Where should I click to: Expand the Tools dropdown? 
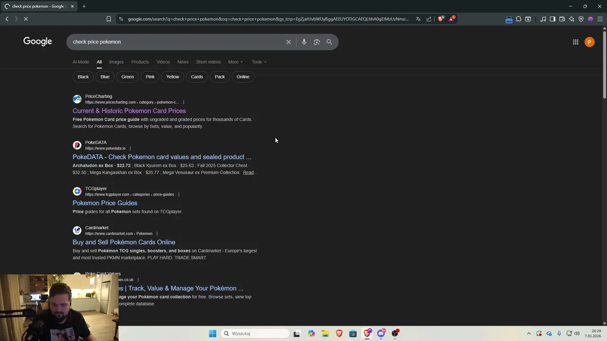pos(259,62)
